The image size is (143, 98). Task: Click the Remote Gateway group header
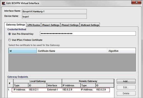[88, 81]
